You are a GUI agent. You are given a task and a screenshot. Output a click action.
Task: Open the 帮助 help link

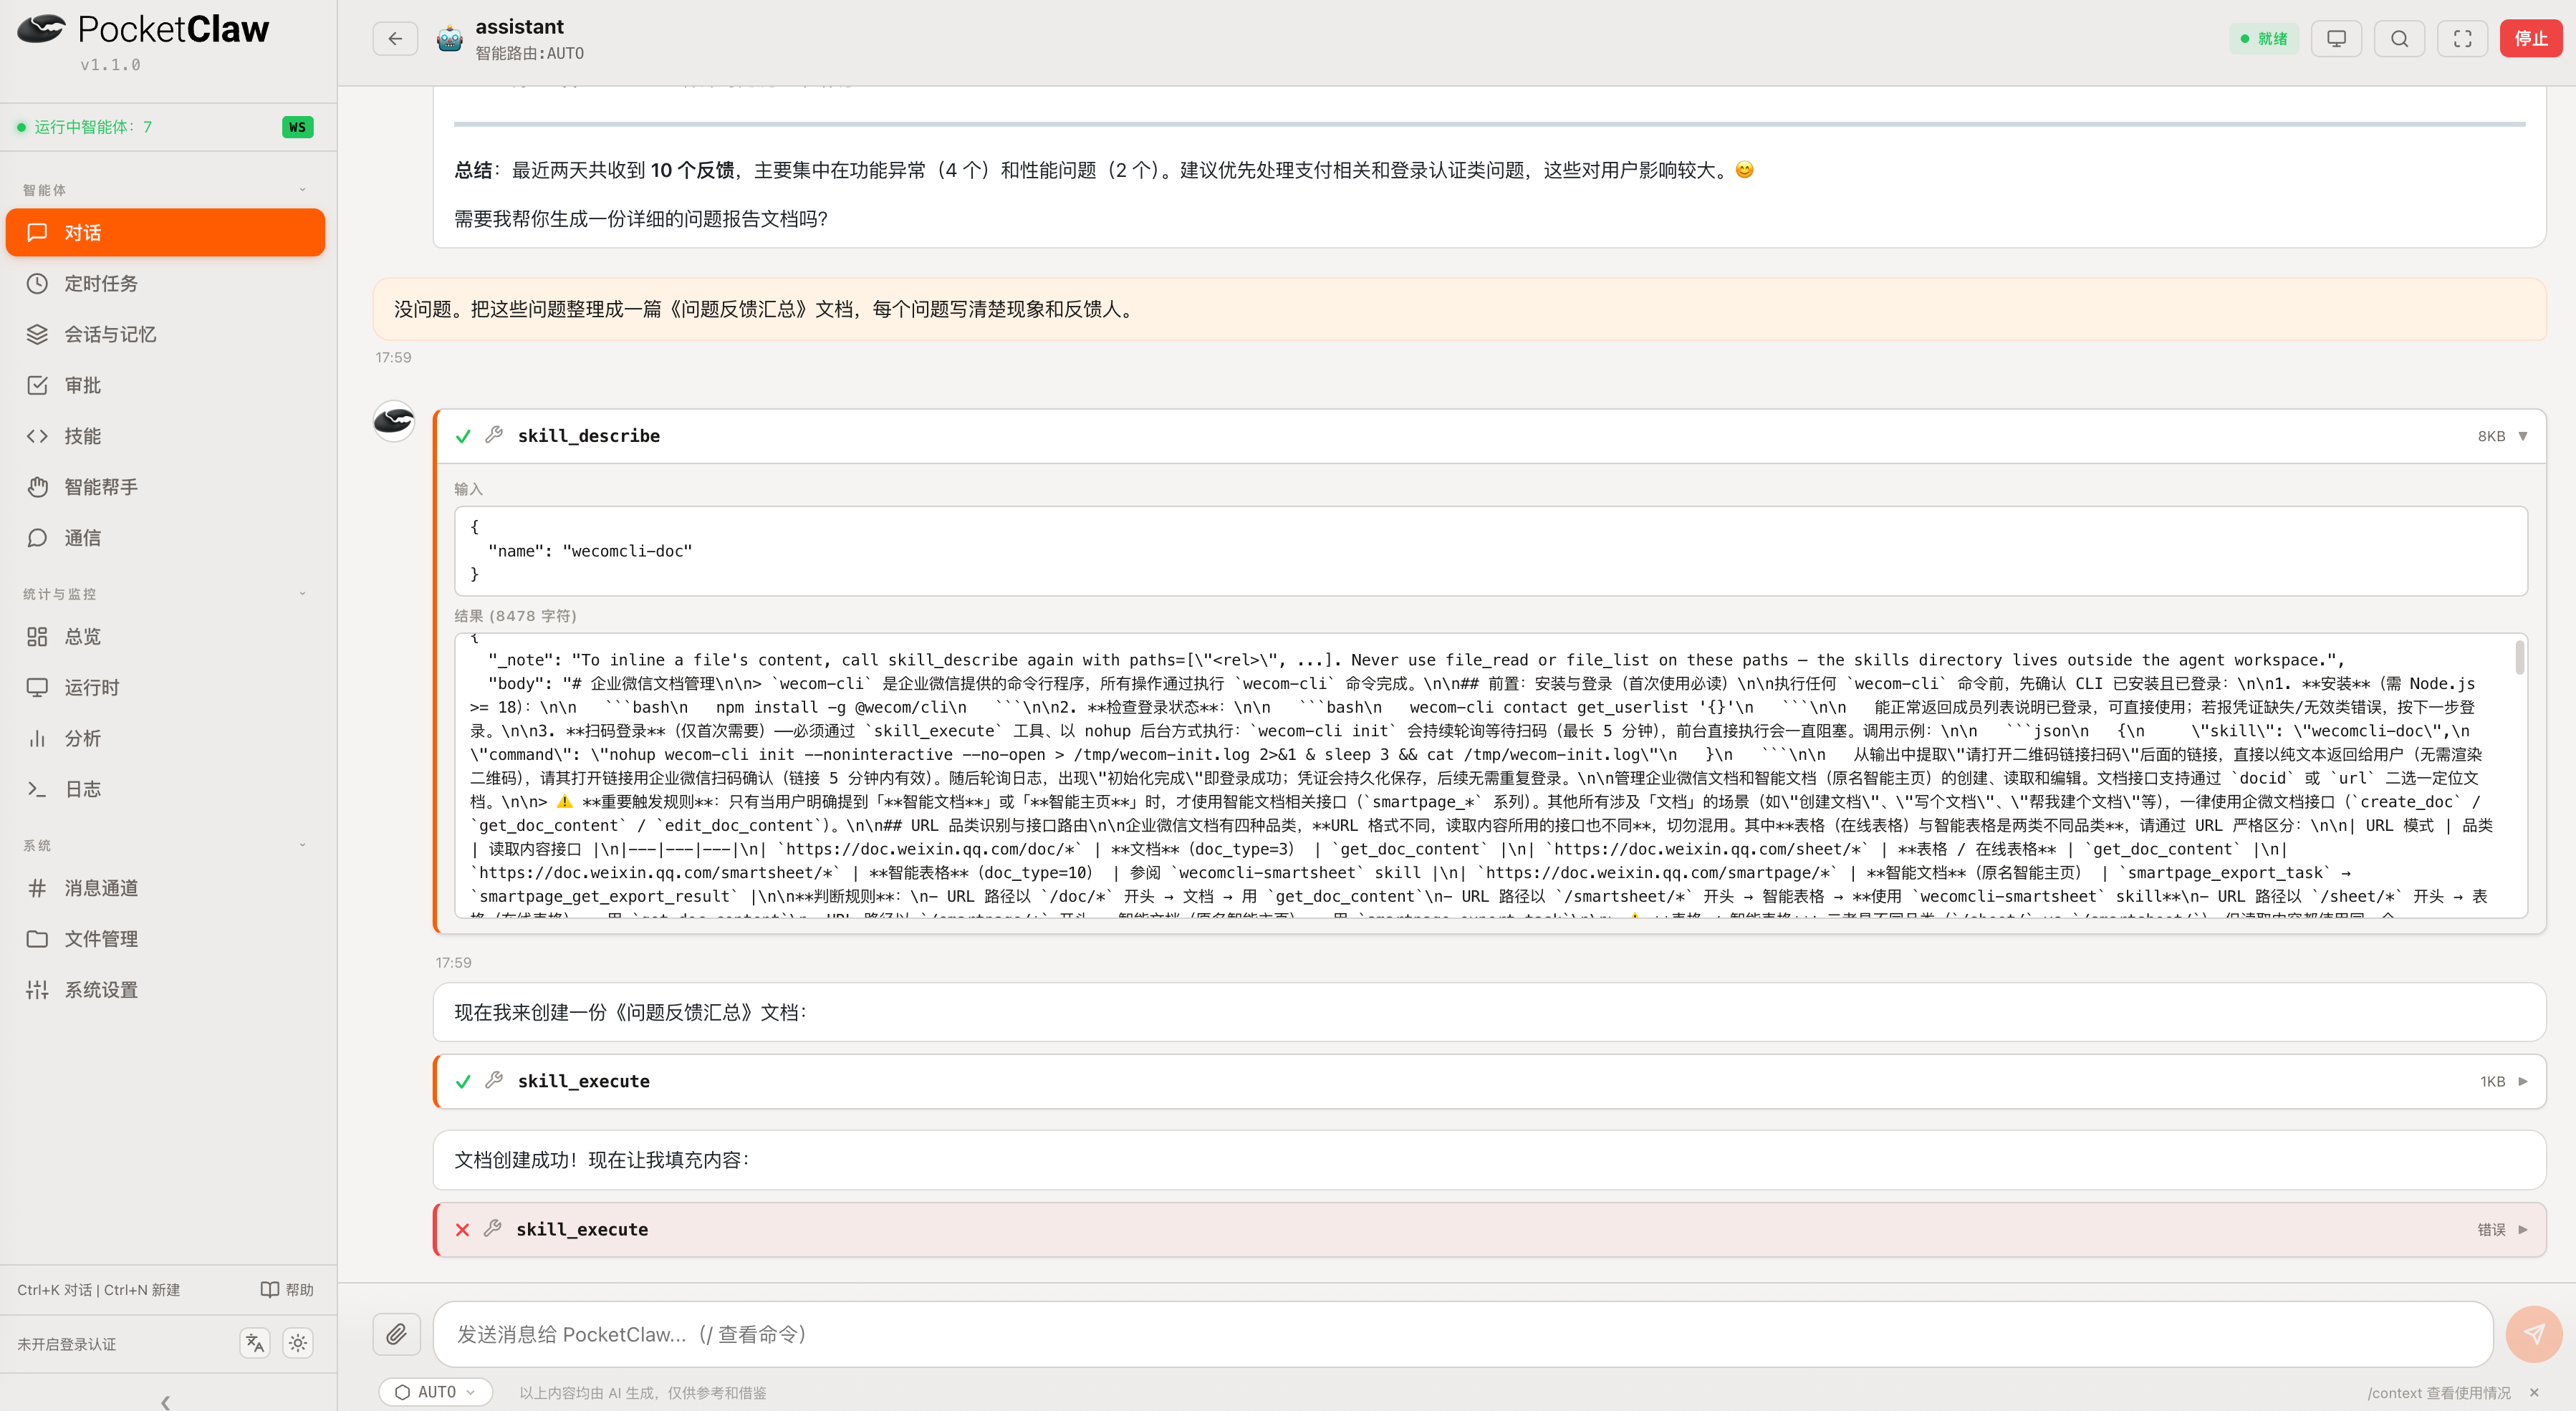coord(287,1290)
